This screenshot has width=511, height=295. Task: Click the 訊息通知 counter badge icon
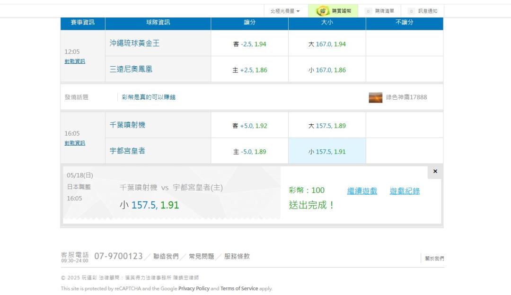point(411,11)
